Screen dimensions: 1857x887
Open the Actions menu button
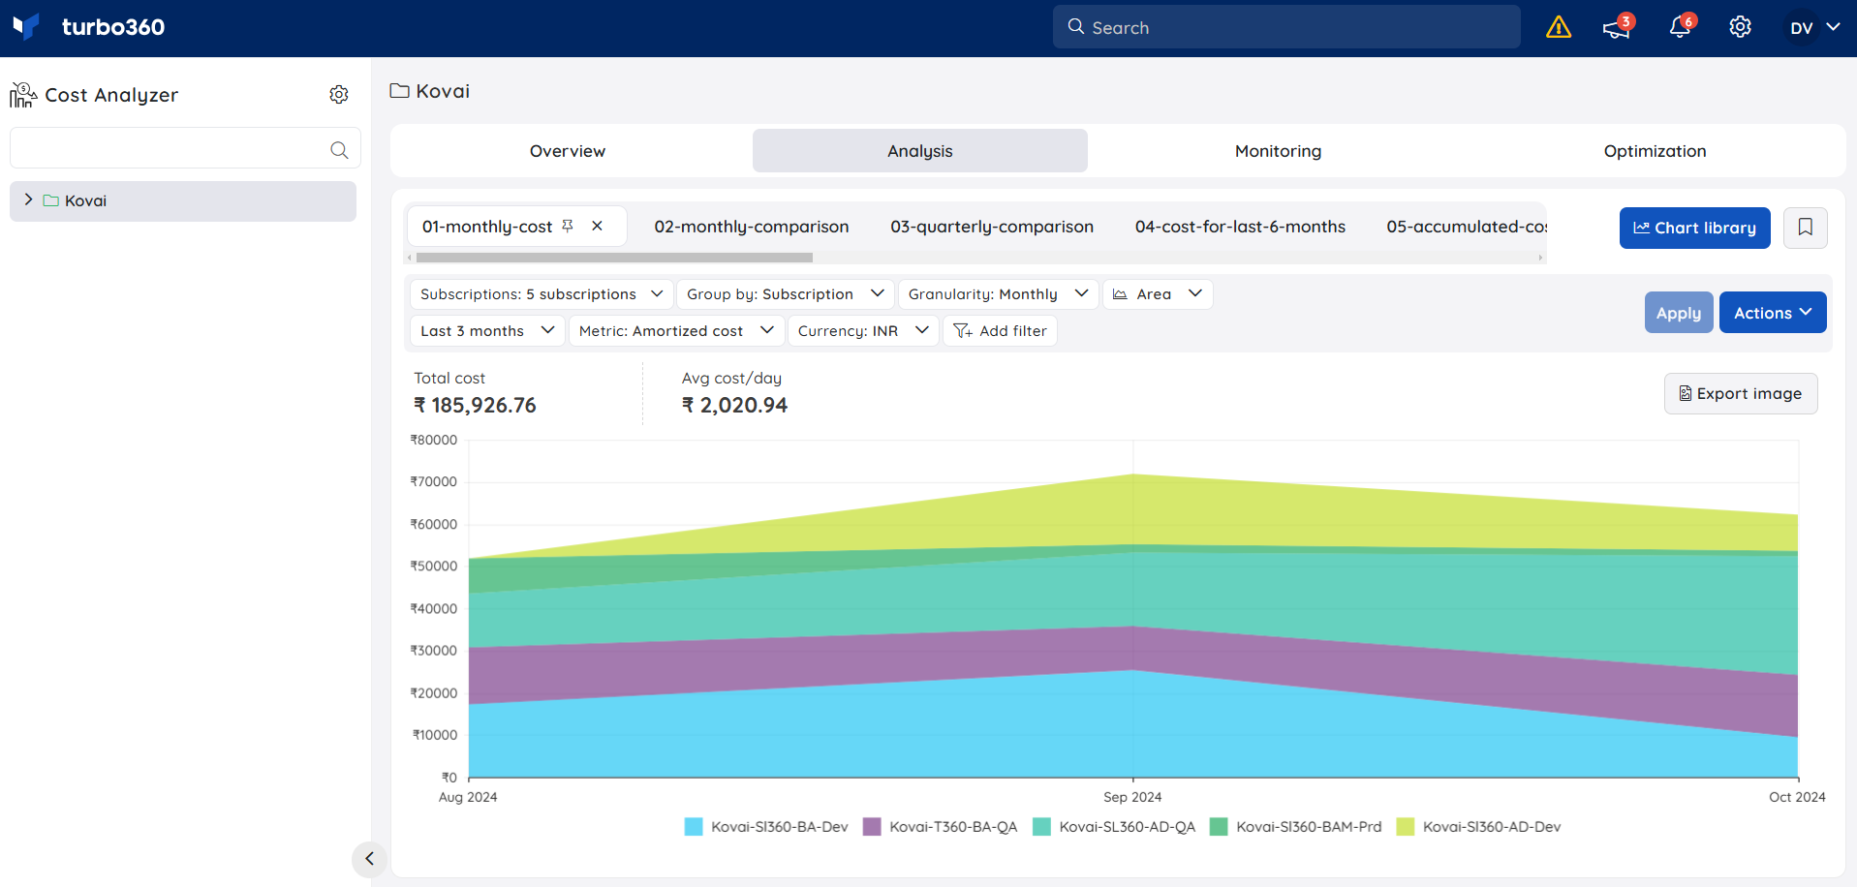coord(1773,313)
